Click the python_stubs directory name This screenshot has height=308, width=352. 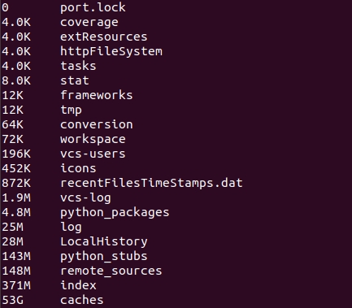[104, 257]
